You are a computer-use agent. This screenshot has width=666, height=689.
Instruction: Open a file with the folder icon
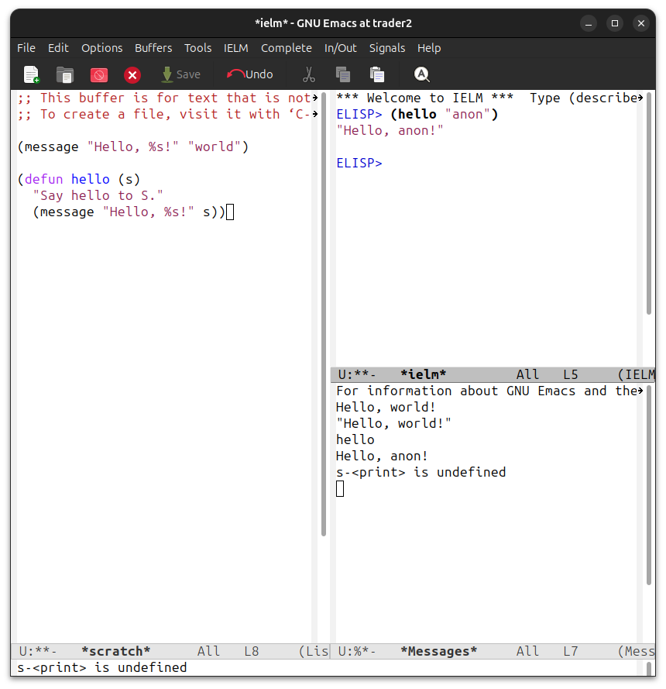(x=65, y=74)
